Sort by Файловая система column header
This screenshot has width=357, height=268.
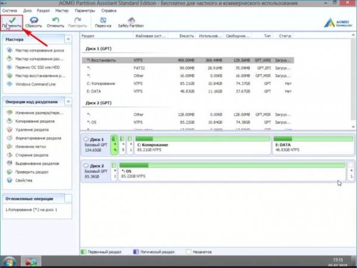[x=151, y=36]
